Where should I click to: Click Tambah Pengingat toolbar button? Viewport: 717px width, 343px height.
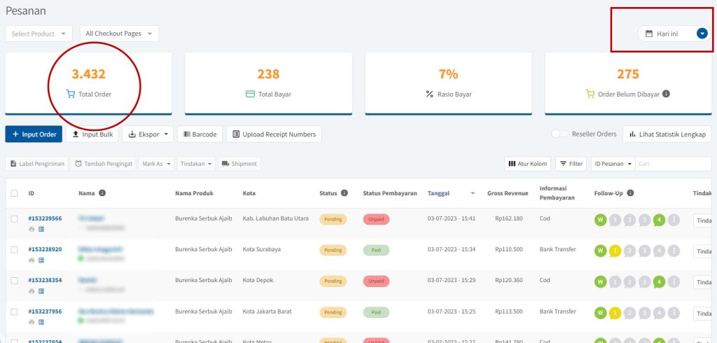pos(104,164)
